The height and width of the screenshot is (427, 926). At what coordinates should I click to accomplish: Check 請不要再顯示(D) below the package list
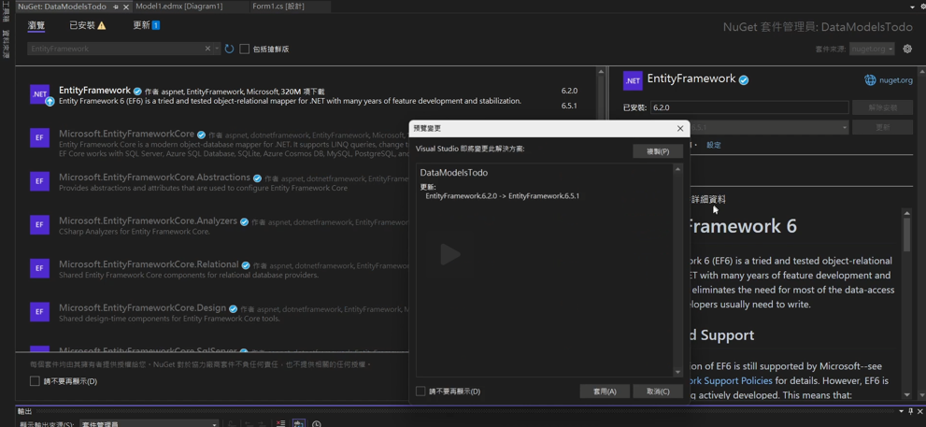pos(35,381)
